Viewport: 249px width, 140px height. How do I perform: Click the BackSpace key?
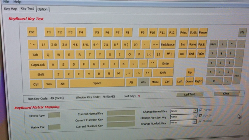tap(168, 45)
